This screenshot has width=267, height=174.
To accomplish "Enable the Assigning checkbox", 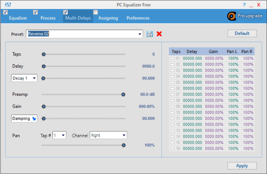I will coord(96,12).
